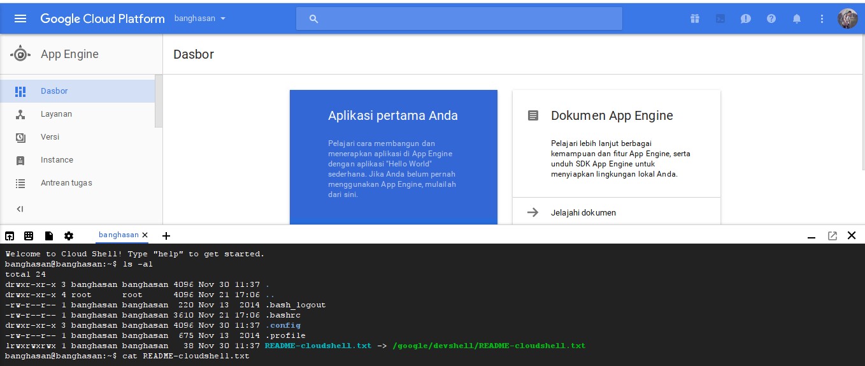865x366 pixels.
Task: Close the banghasan terminal tab
Action: pyautogui.click(x=145, y=235)
